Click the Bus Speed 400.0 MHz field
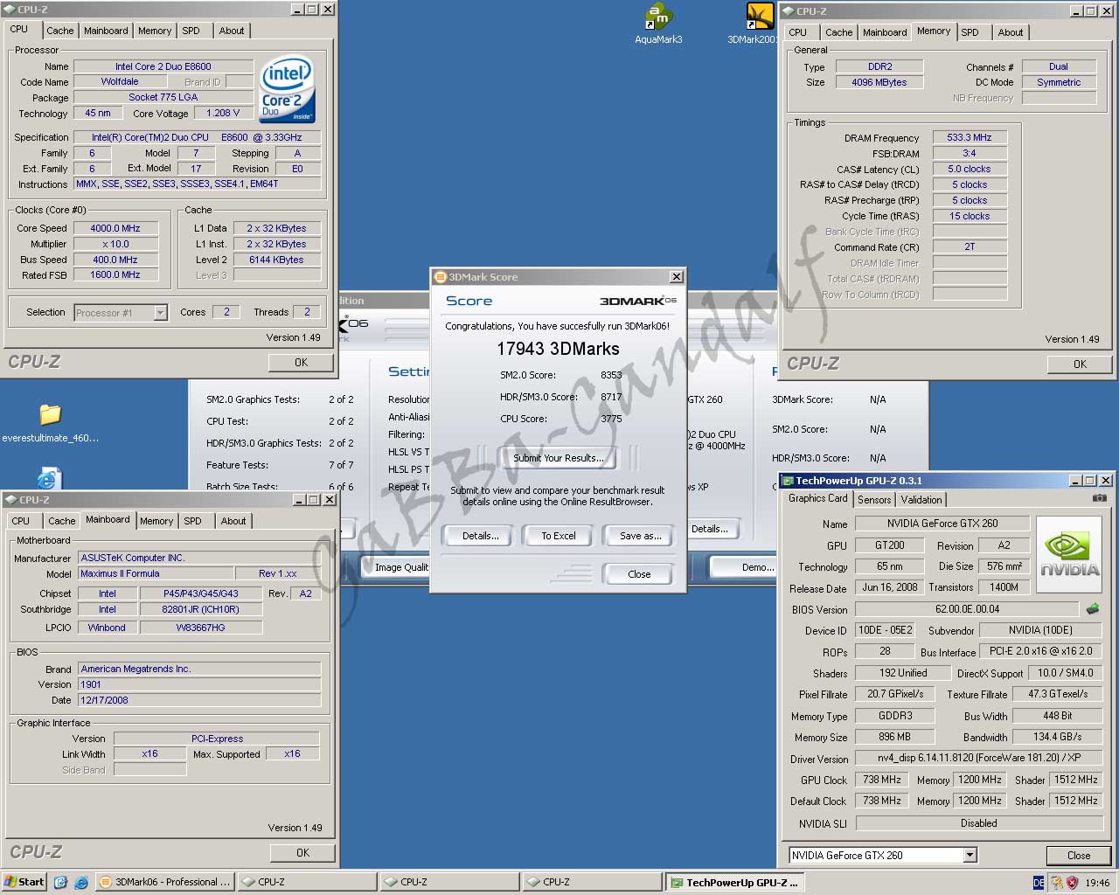 (115, 260)
